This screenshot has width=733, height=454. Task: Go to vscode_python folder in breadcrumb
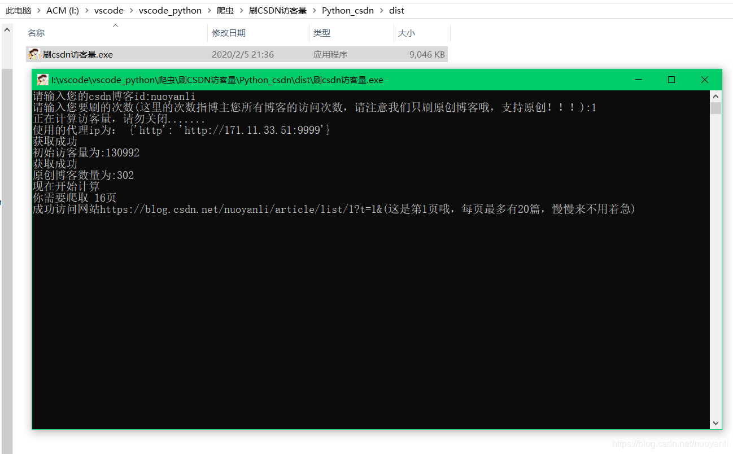tap(170, 11)
